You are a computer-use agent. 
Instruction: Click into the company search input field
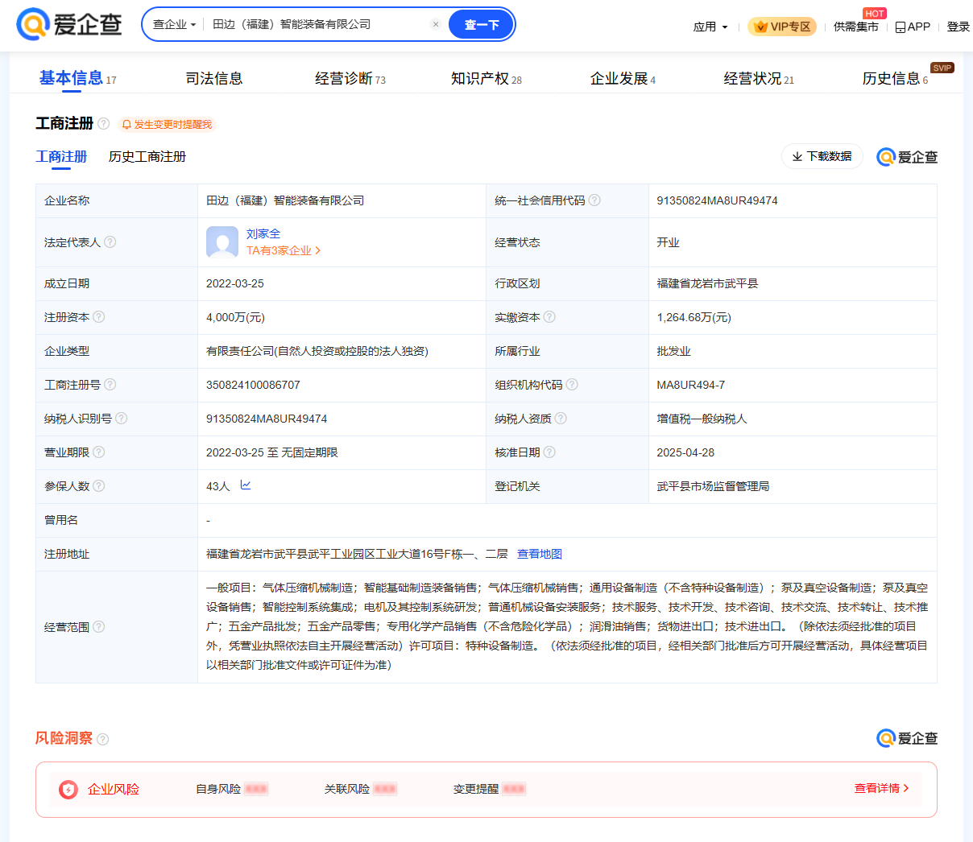[x=318, y=25]
